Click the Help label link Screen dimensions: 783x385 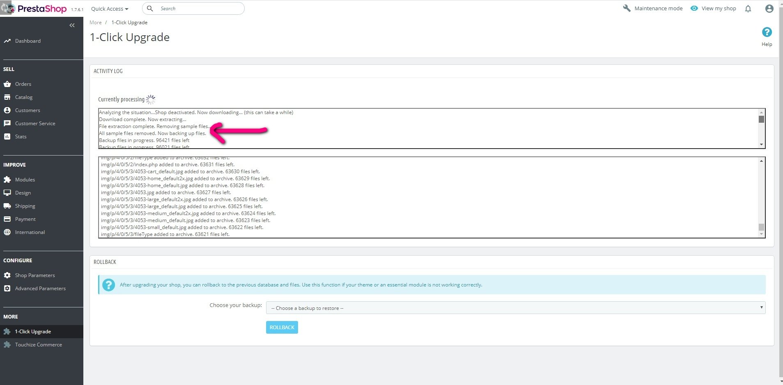pos(767,44)
